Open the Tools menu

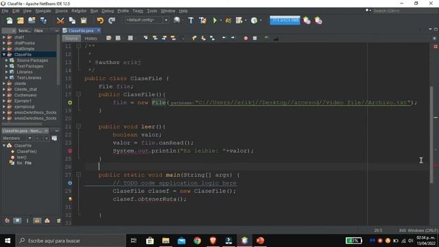coord(152,11)
